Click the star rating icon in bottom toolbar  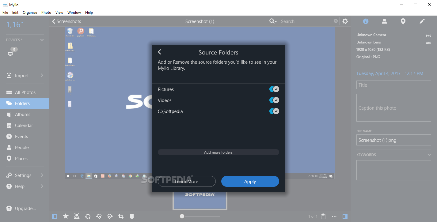66,216
